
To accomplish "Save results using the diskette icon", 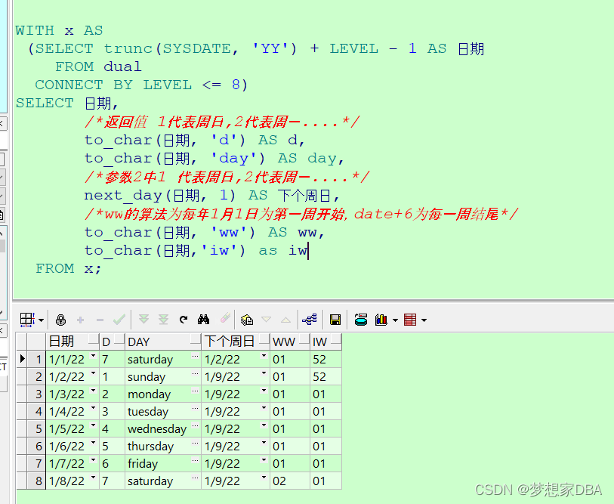I will [335, 319].
